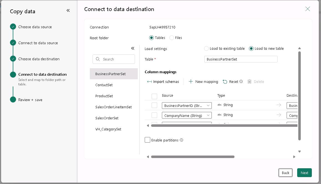321x184 pixels.
Task: Choose Load to existing table
Action: pos(206,49)
